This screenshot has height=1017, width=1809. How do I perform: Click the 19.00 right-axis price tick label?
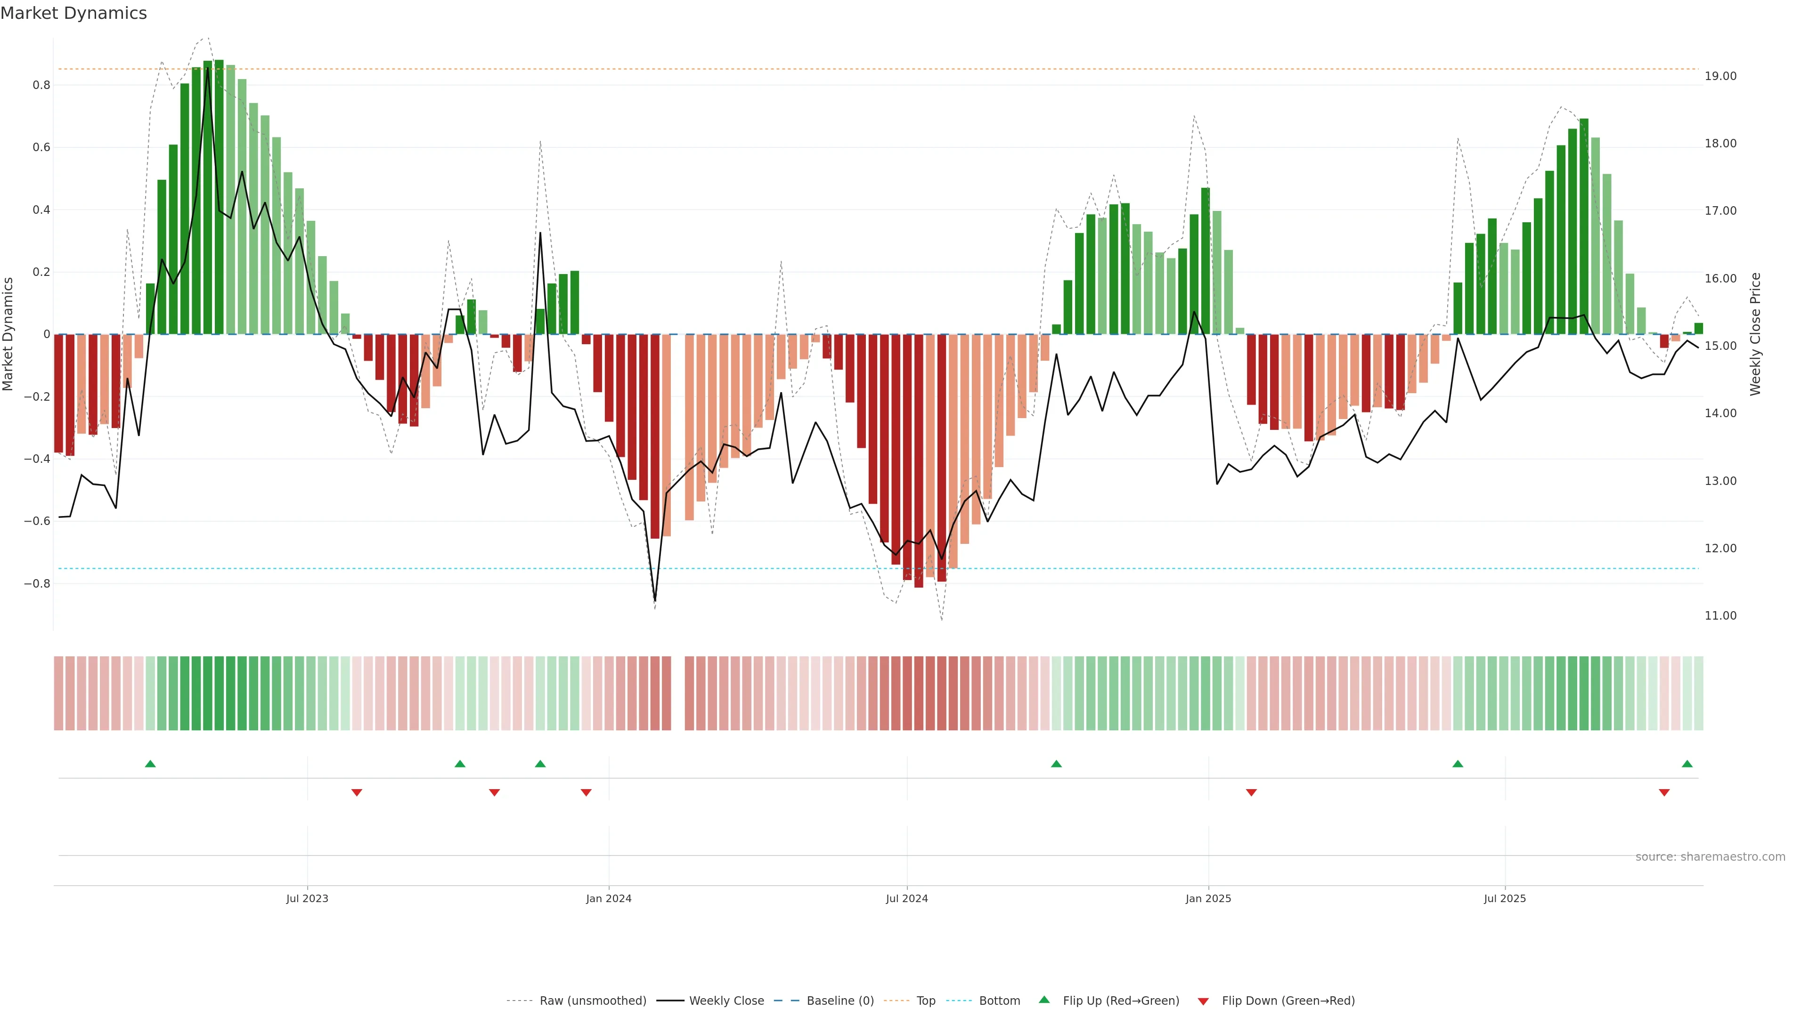tap(1720, 76)
